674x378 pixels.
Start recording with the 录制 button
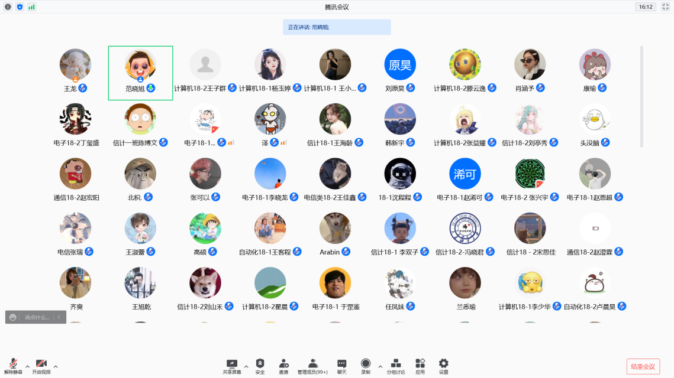(x=366, y=366)
